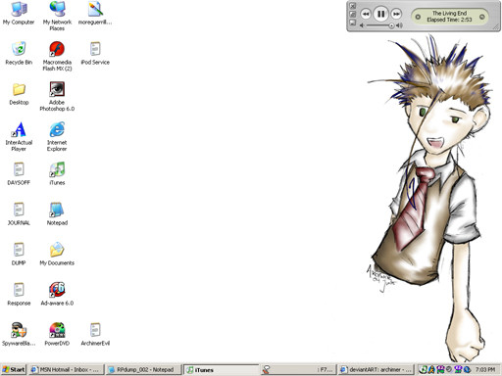Viewport: 502px width, 376px height.
Task: Adjust the iTunes volume slider knob
Action: pos(391,25)
